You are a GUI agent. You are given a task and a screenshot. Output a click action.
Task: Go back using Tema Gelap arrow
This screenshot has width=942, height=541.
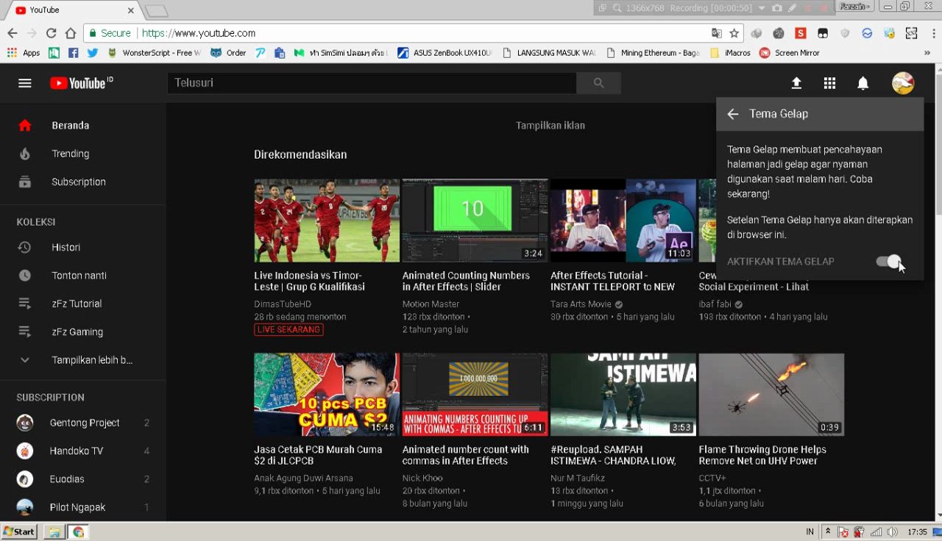pos(732,114)
